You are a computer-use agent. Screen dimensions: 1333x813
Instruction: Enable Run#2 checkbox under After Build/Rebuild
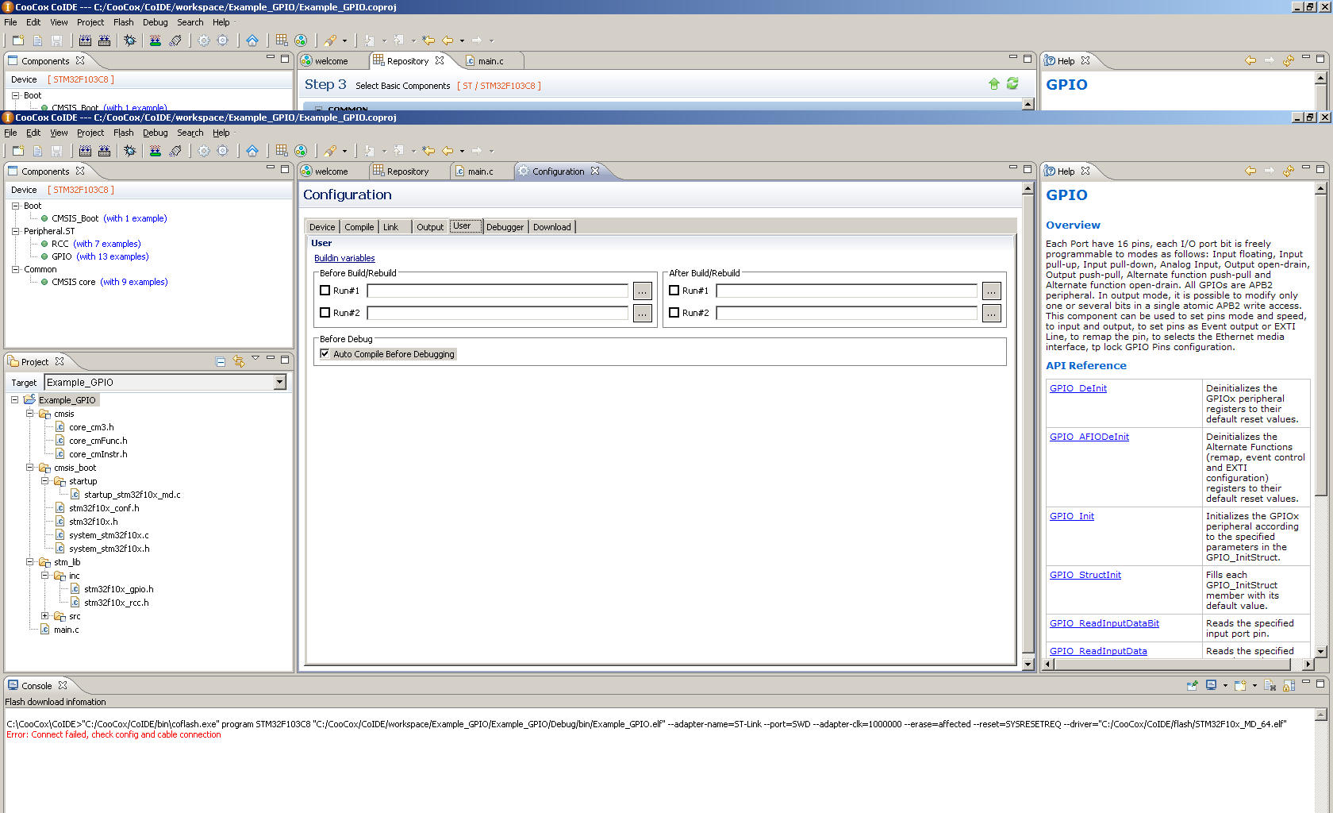point(674,313)
